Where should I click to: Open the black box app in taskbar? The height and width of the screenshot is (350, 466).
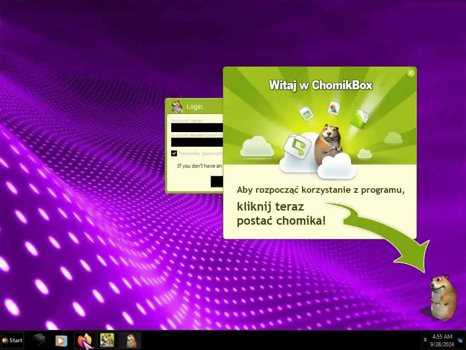(x=39, y=340)
